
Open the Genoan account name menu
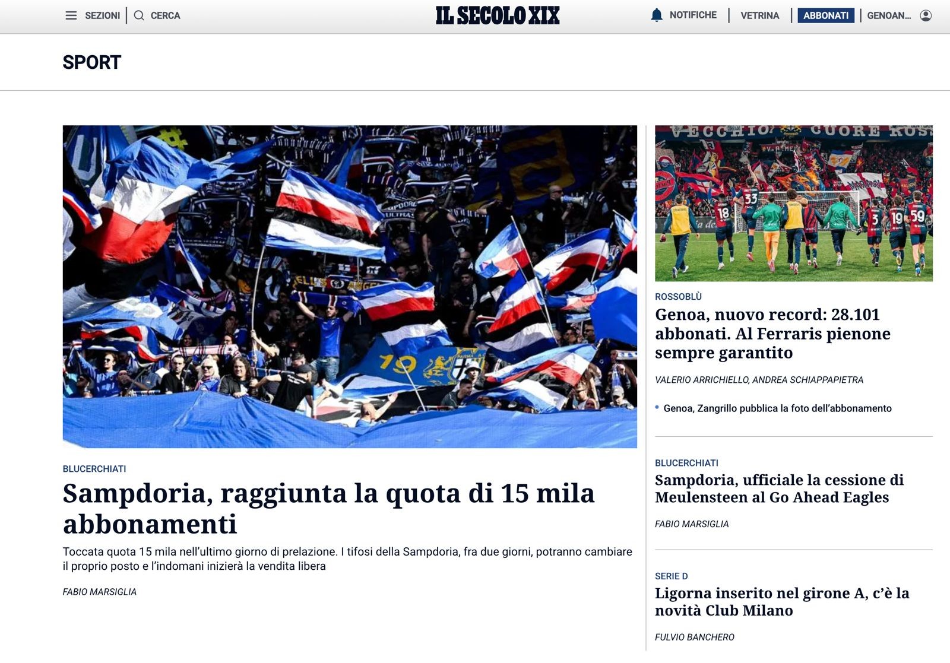[889, 15]
